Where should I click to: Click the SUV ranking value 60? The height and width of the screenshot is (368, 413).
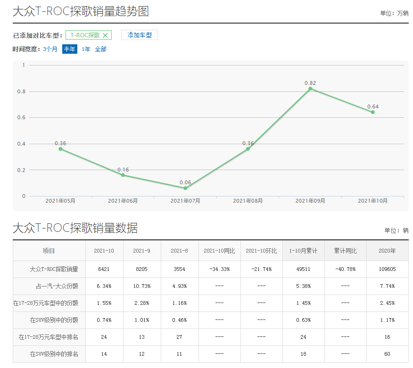point(387,354)
